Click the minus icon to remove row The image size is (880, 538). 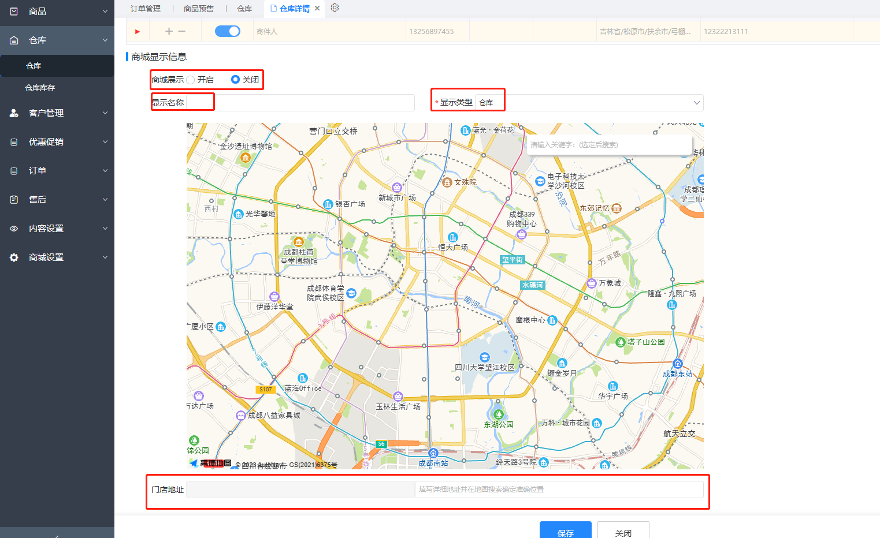click(x=181, y=31)
